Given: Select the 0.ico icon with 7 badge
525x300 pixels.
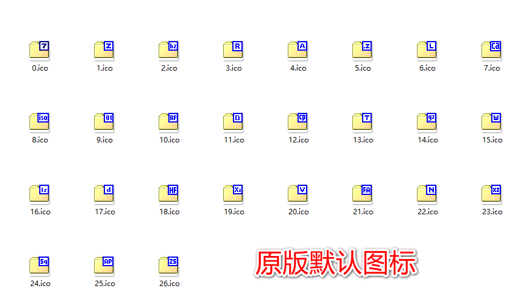Looking at the screenshot, I should pyautogui.click(x=39, y=51).
